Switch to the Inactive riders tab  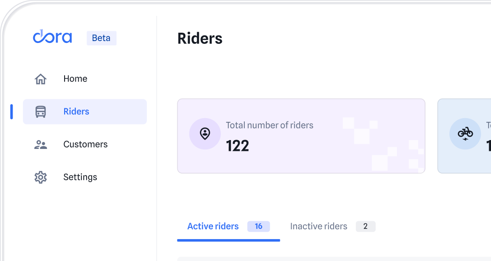pos(318,226)
